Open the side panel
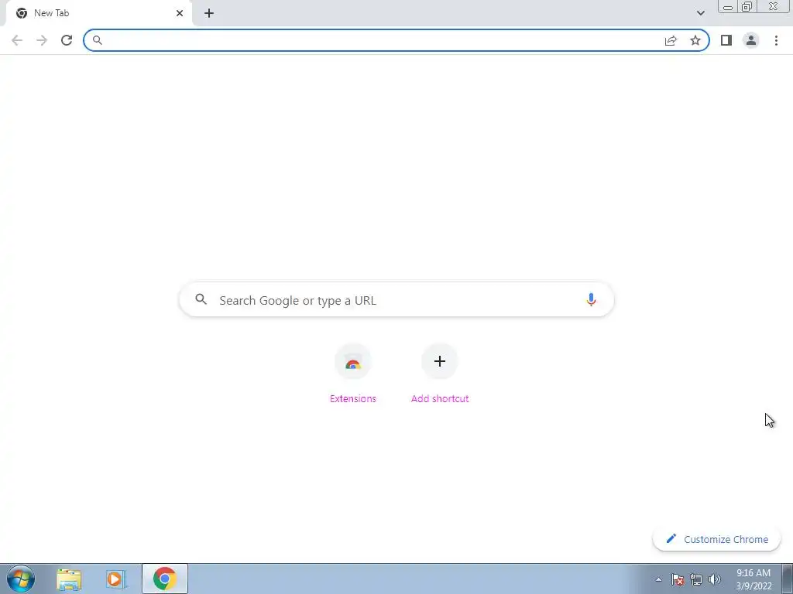Image resolution: width=793 pixels, height=594 pixels. coord(726,40)
